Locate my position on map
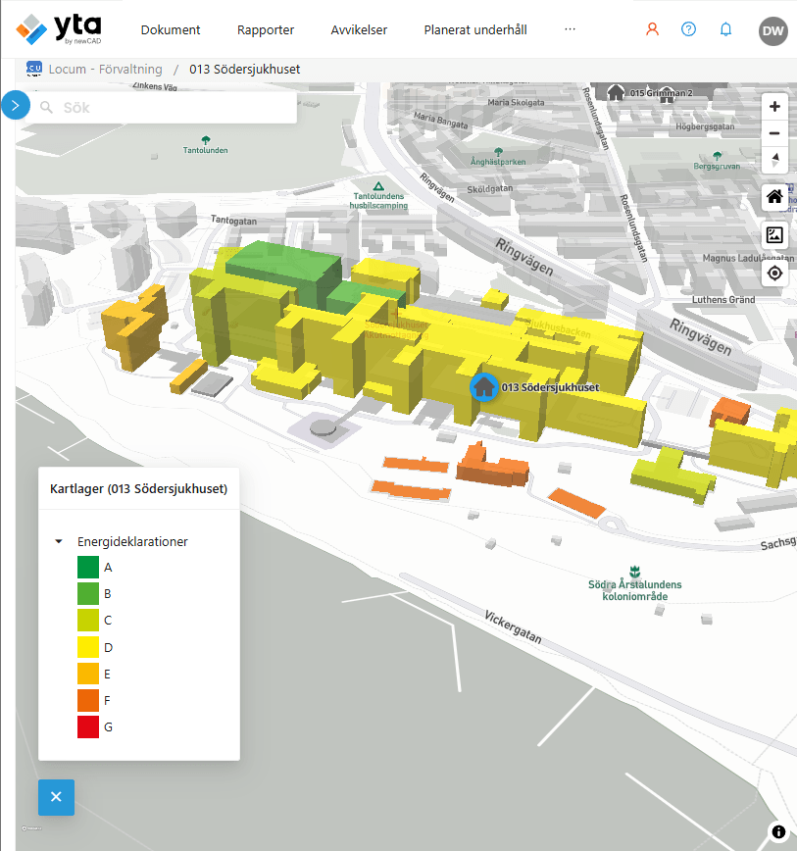This screenshot has width=797, height=851. (774, 273)
